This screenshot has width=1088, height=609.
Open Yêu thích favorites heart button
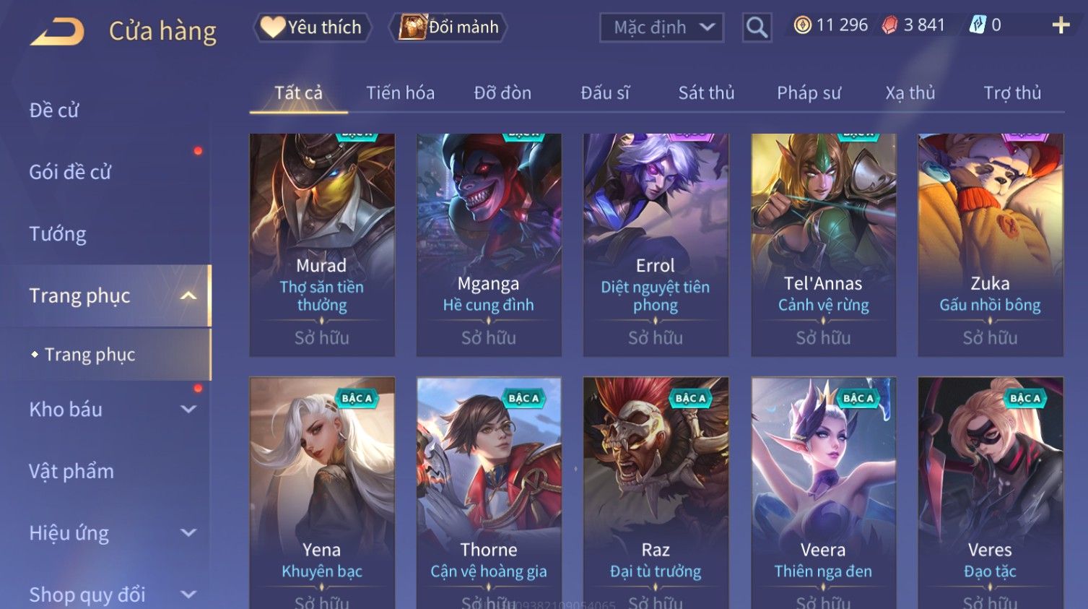(x=312, y=27)
